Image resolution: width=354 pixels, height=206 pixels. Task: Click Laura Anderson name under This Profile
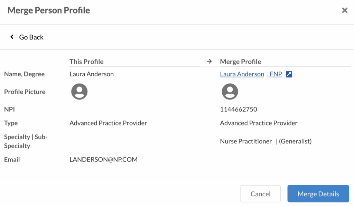[x=92, y=74]
